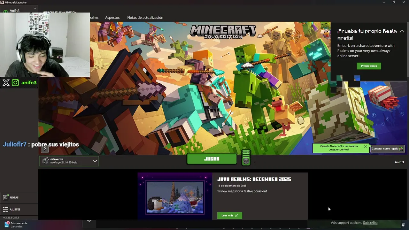
Task: Click the launcher version v.3.26.6-2.5.2 text
Action: pyautogui.click(x=11, y=218)
